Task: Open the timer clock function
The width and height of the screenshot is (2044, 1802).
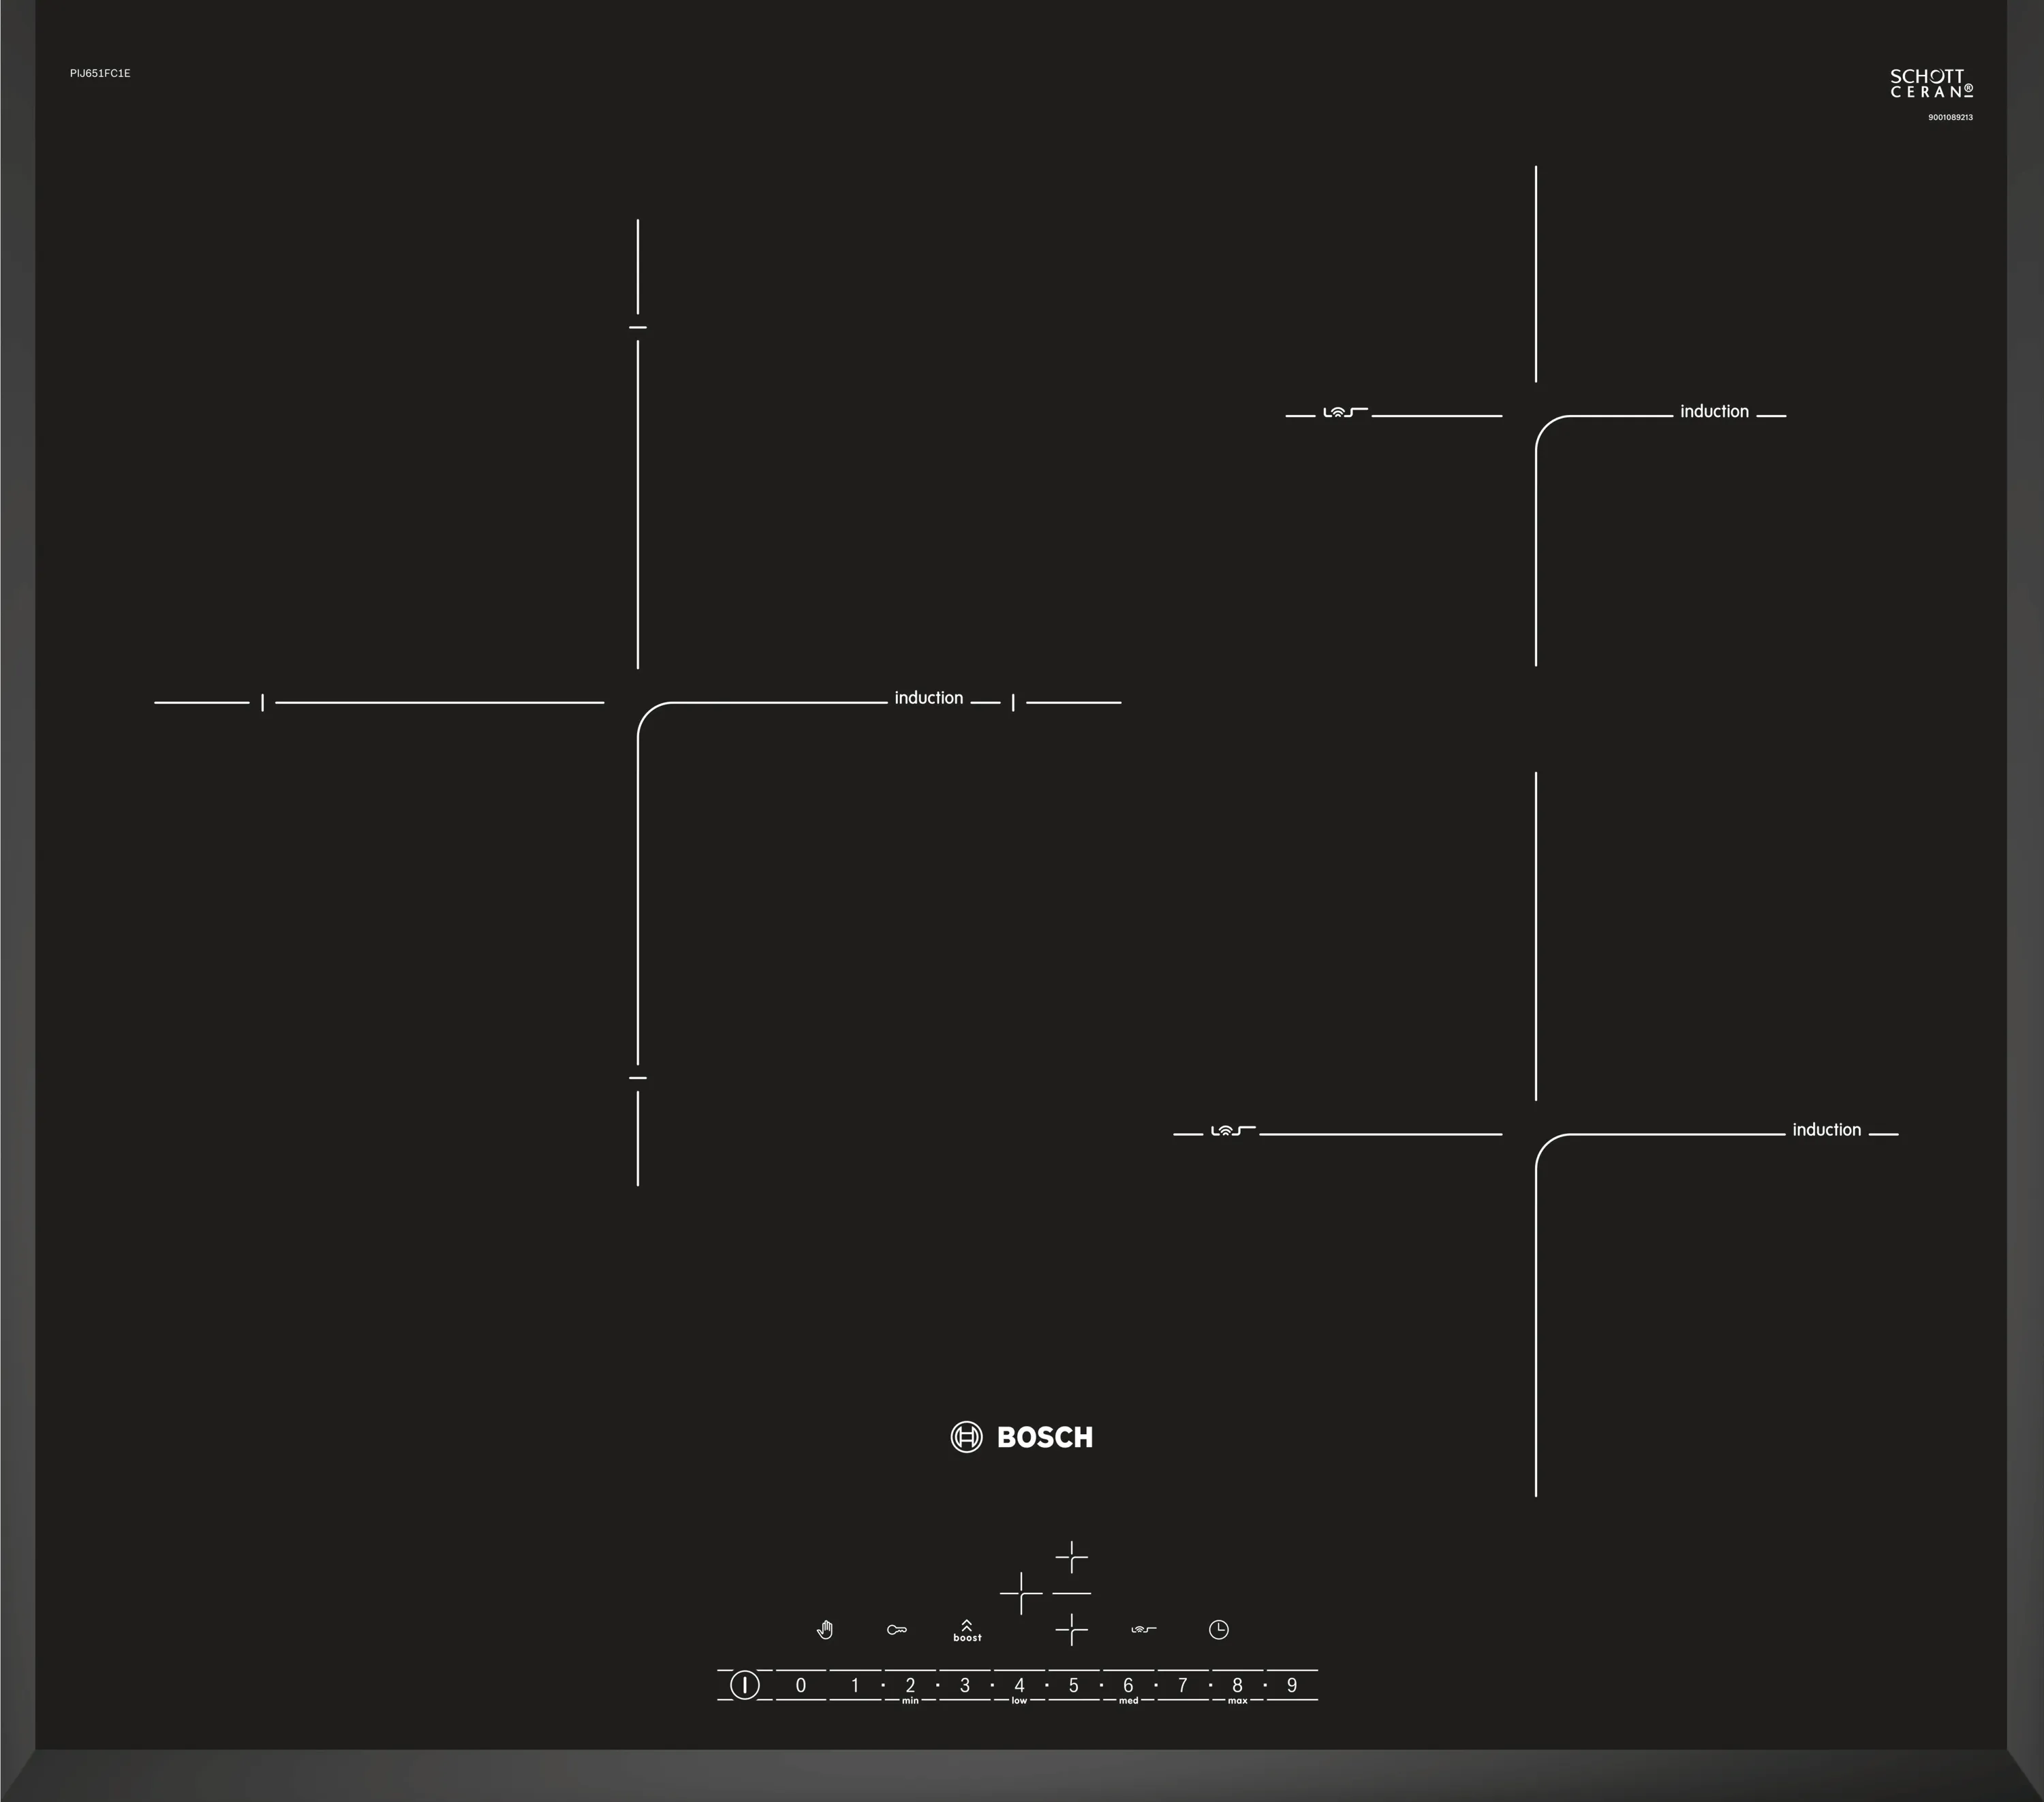Action: 1218,1629
